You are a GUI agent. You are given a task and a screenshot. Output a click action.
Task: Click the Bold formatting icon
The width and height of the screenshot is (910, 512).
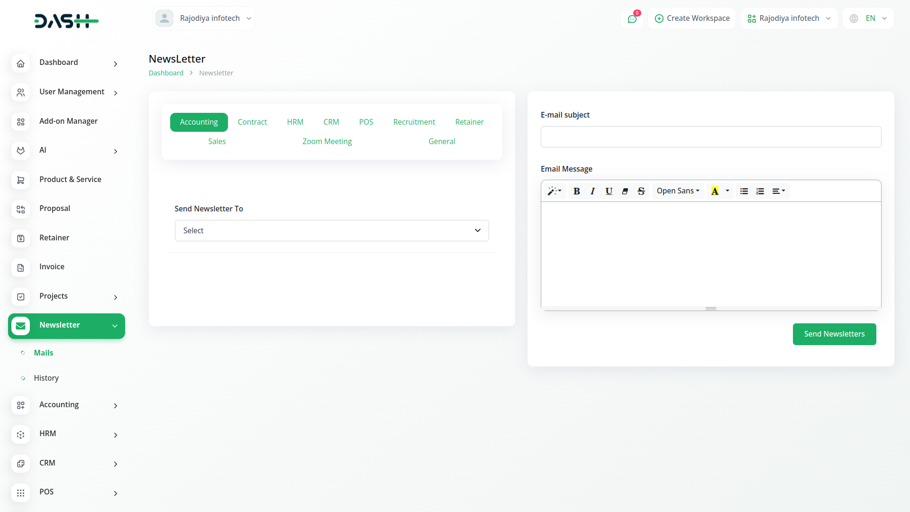click(x=576, y=191)
